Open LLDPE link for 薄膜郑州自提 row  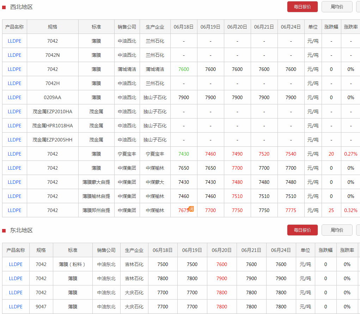coord(14,210)
